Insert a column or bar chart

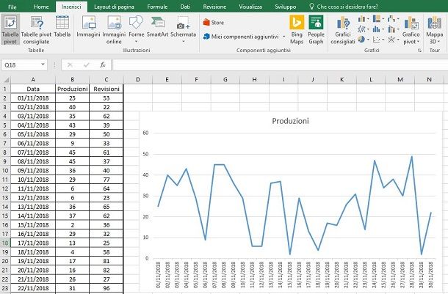(x=362, y=19)
